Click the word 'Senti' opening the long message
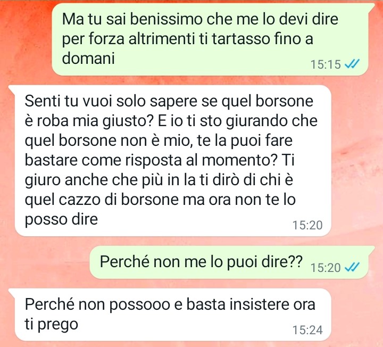 pos(42,101)
